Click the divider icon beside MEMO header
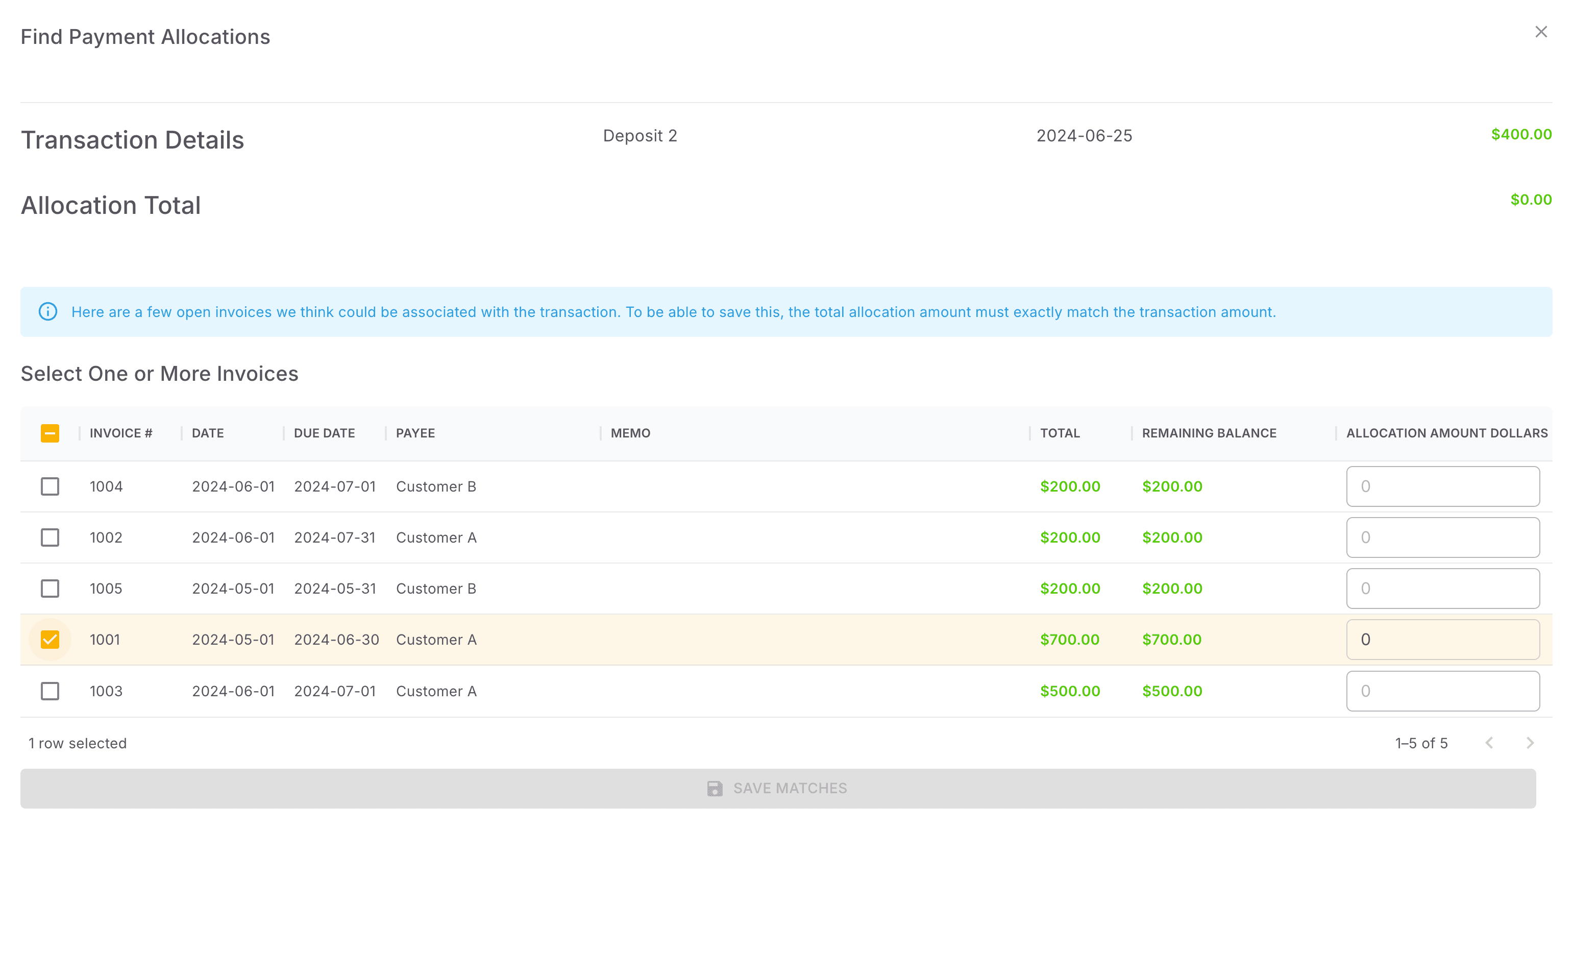The width and height of the screenshot is (1573, 978). (x=602, y=433)
